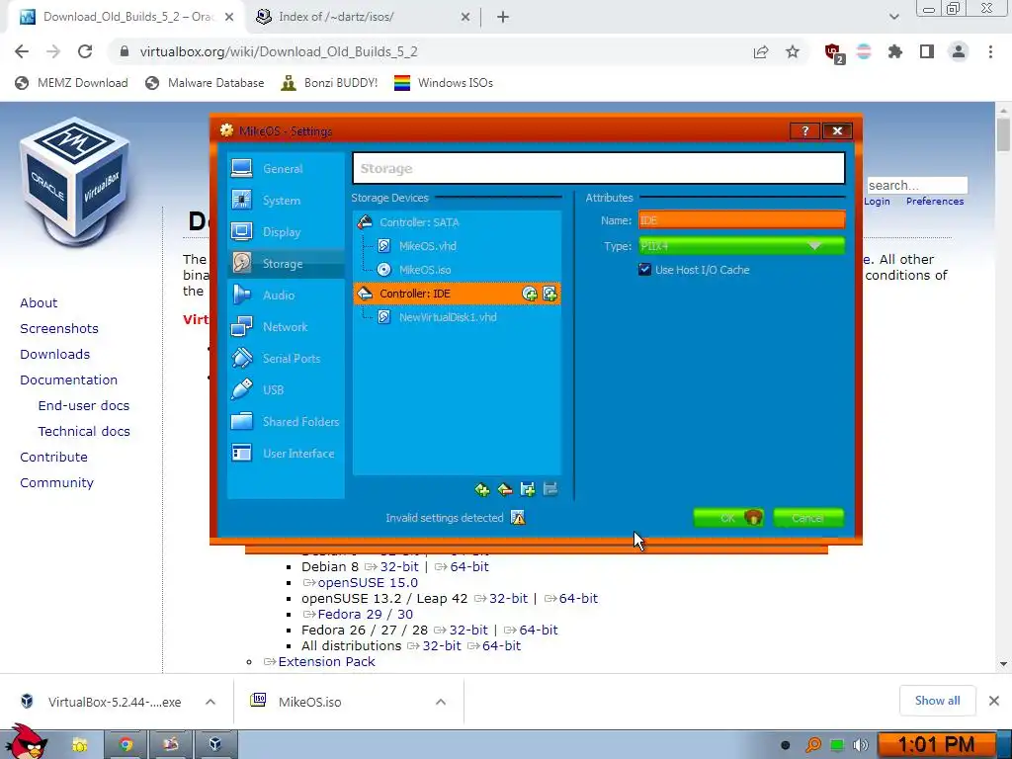Screen dimensions: 1012x759
Task: Open the Chrome three-dot menu
Action: [990, 51]
